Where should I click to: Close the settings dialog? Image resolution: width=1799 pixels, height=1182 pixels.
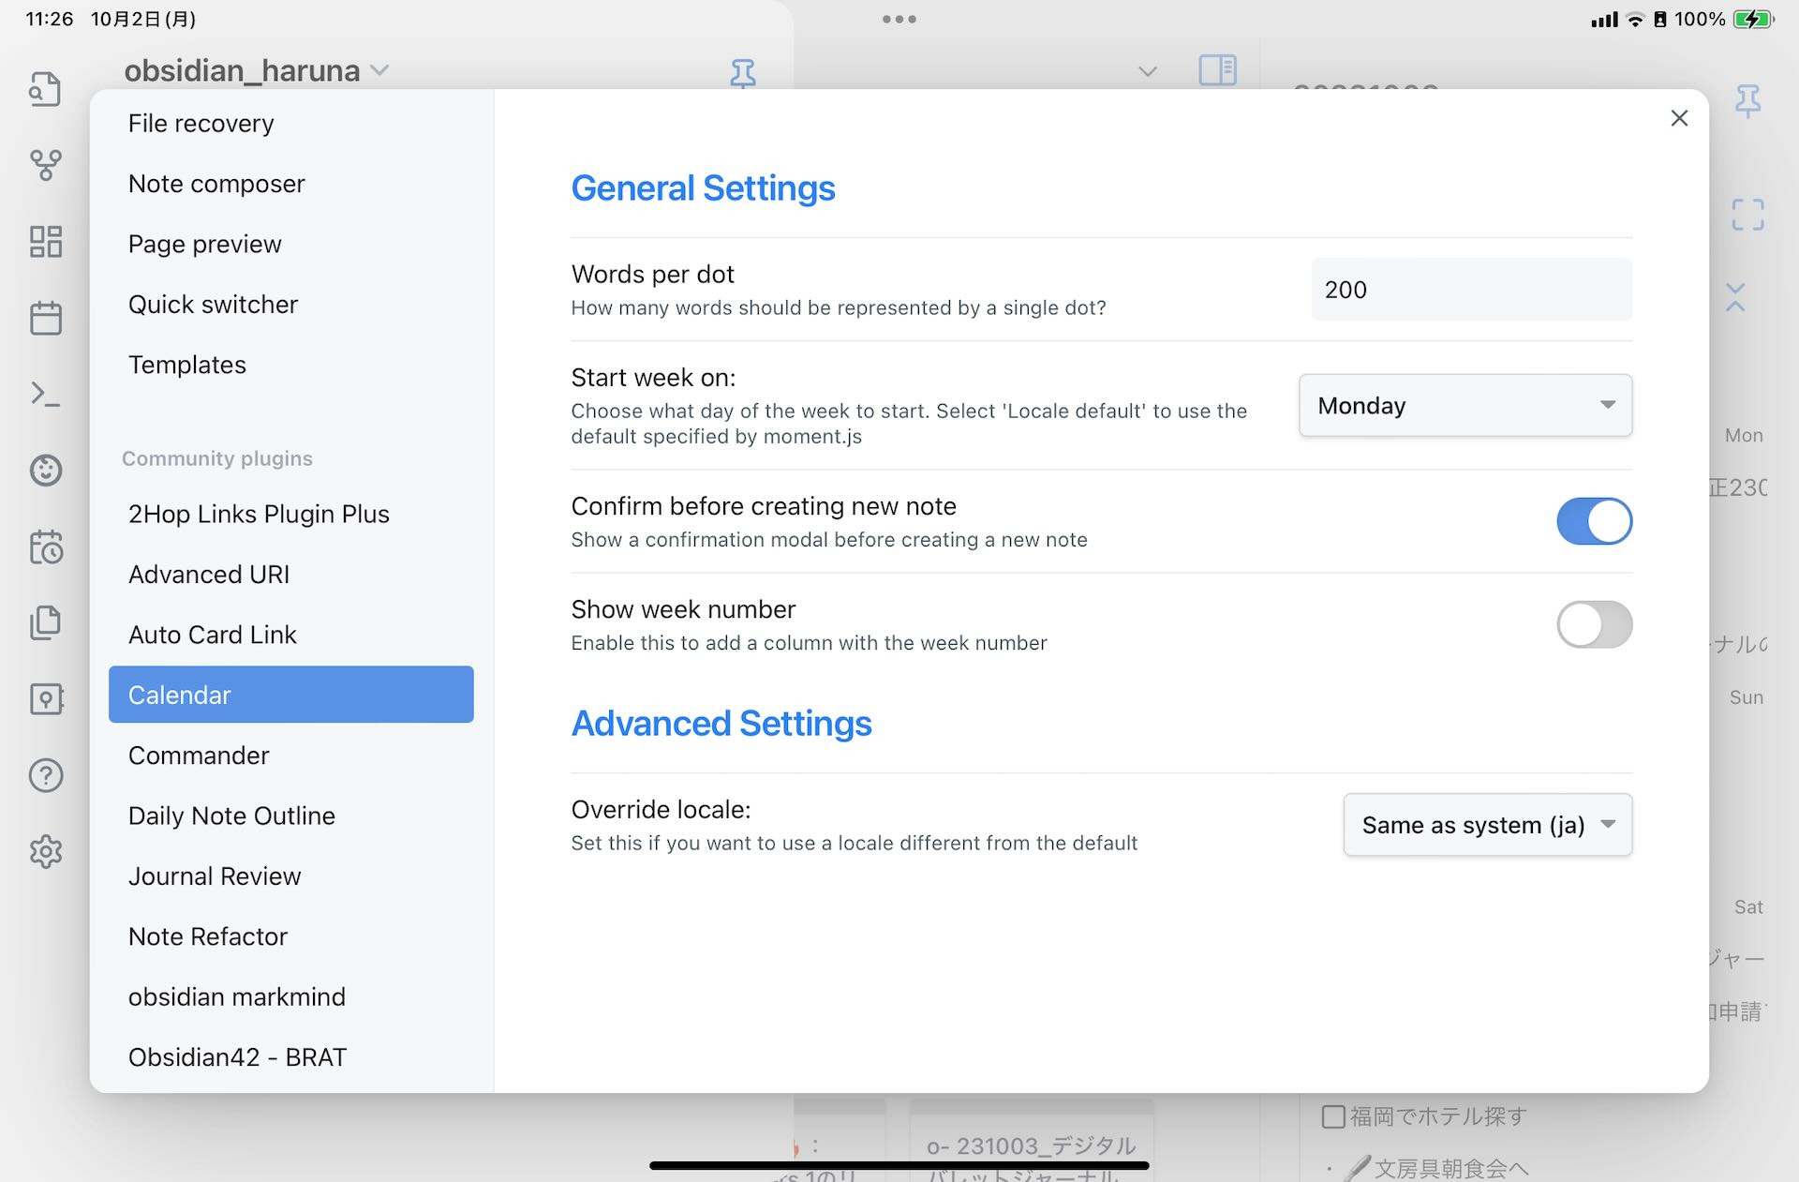click(1679, 118)
